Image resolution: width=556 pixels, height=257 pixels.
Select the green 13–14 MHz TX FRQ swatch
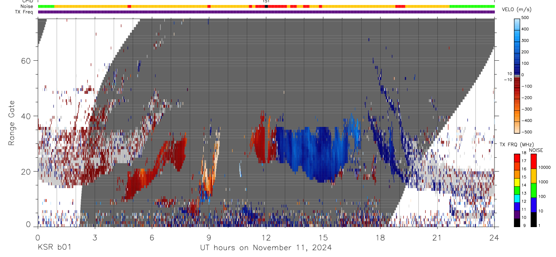(517, 190)
